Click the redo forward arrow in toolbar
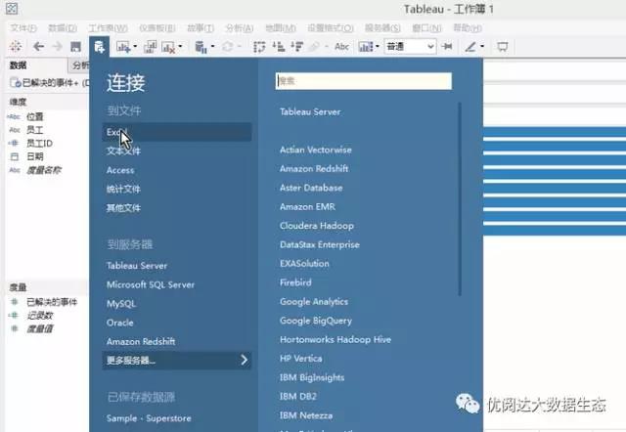Image resolution: width=626 pixels, height=432 pixels. [x=58, y=47]
